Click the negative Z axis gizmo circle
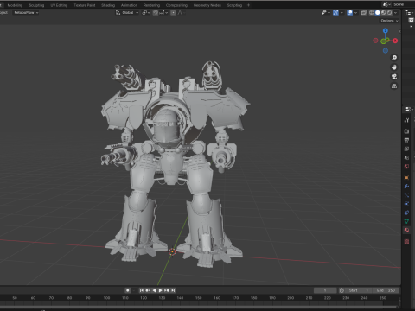The image size is (415, 311). pos(386,51)
